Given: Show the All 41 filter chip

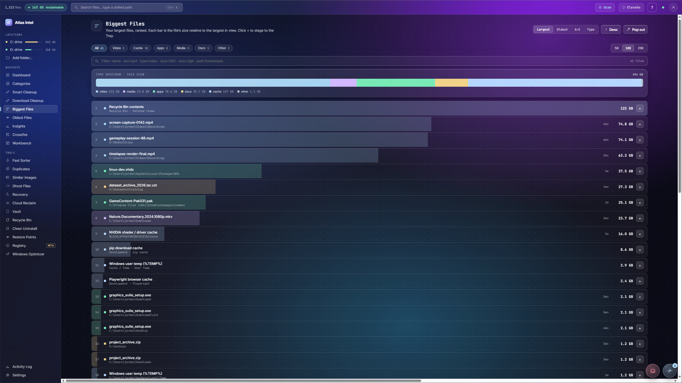Looking at the screenshot, I should 99,48.
